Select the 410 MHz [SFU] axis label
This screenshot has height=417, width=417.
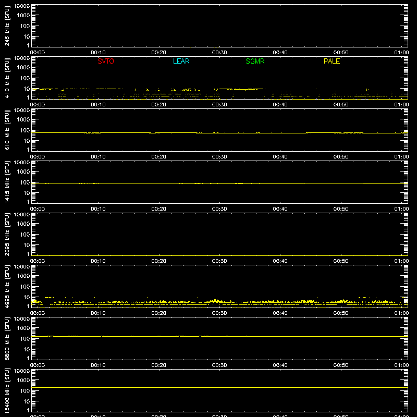click(x=7, y=79)
